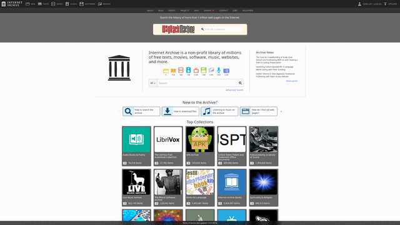The height and width of the screenshot is (225, 400).
Task: Open the 'Vanishing Culture Episode' news post
Action: coord(275,68)
